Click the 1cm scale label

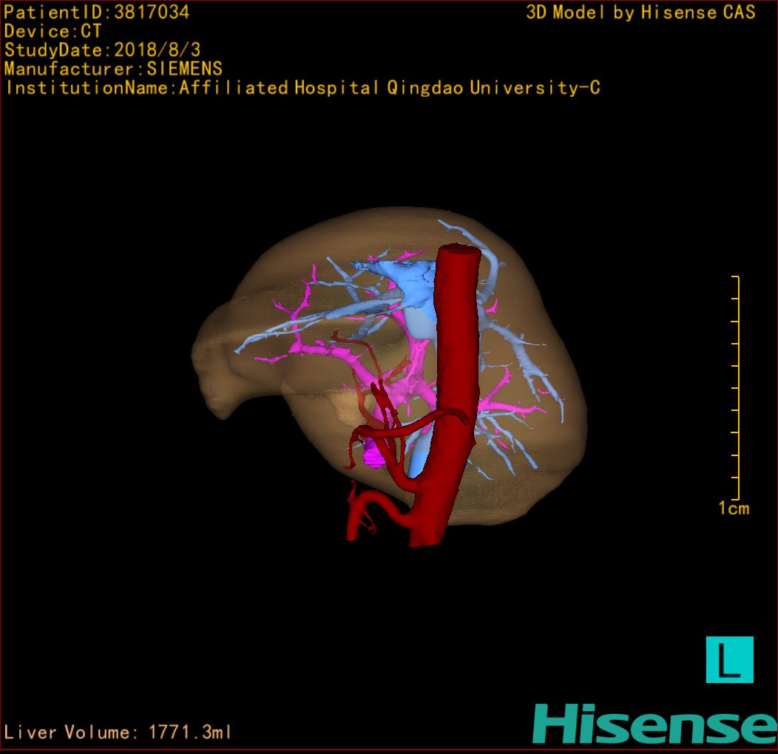[733, 508]
